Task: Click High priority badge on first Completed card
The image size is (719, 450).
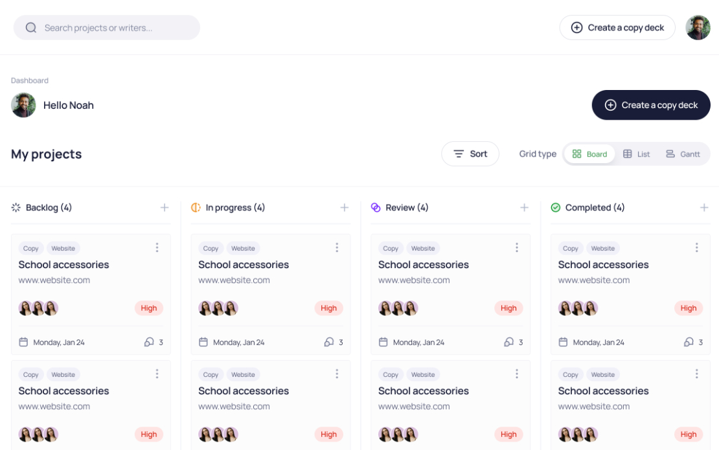Action: coord(689,308)
